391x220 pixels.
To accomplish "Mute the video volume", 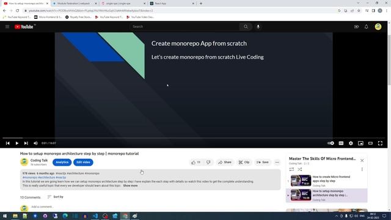I will (35, 143).
